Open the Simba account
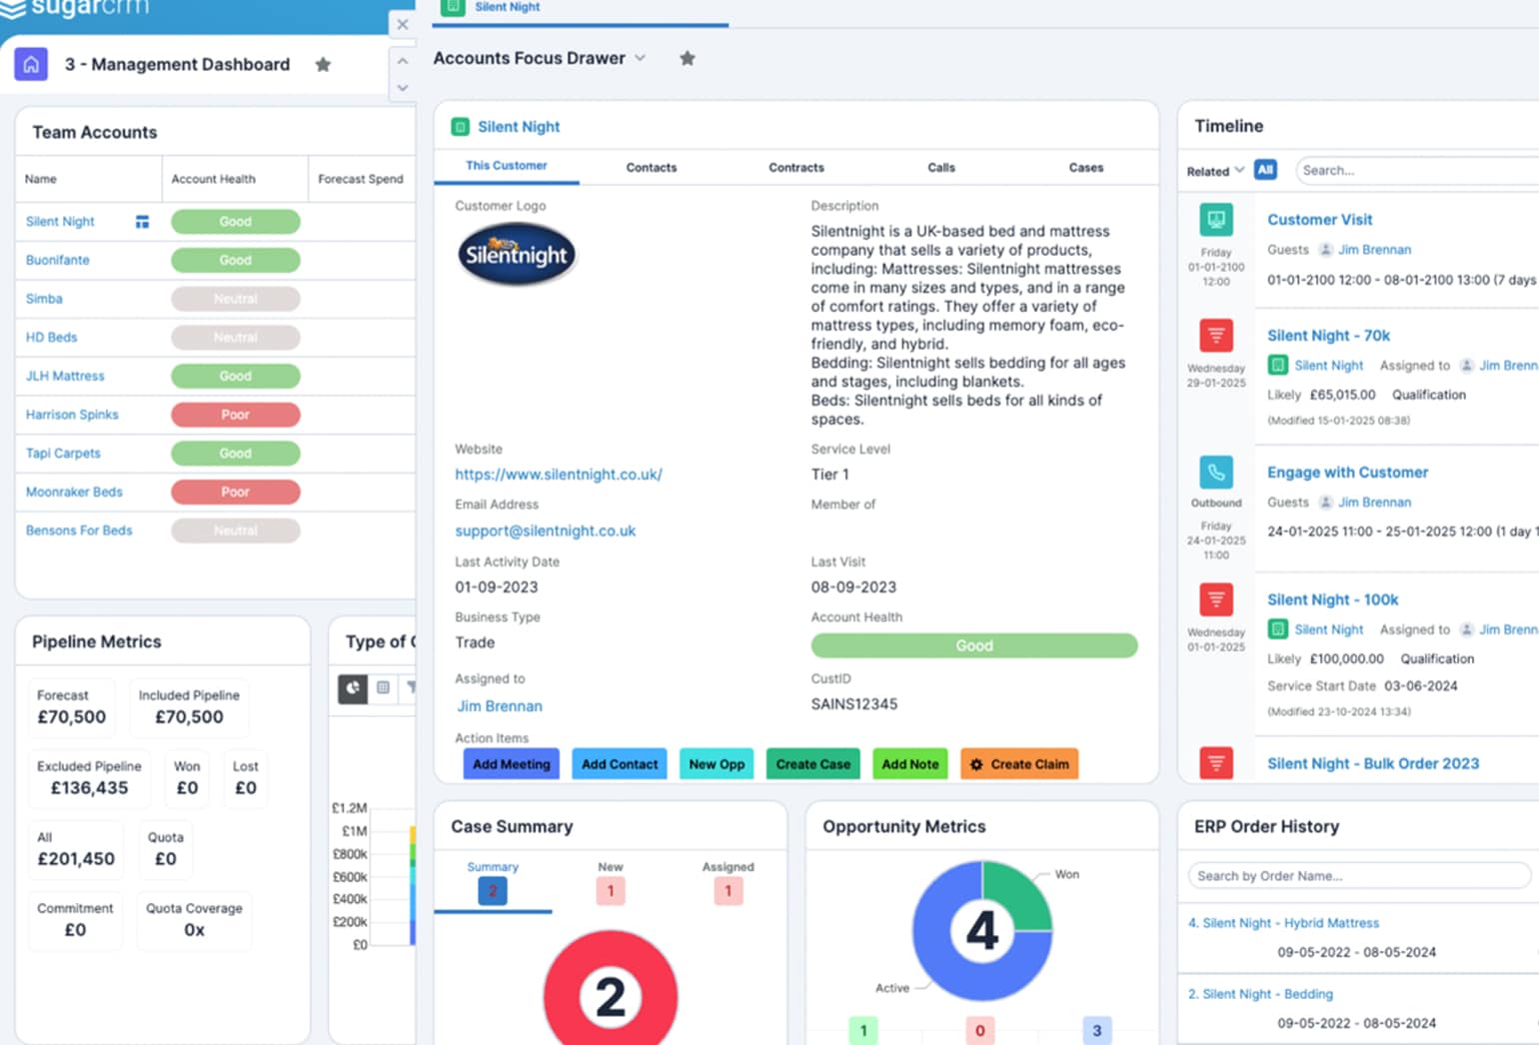The height and width of the screenshot is (1045, 1539). (x=44, y=299)
